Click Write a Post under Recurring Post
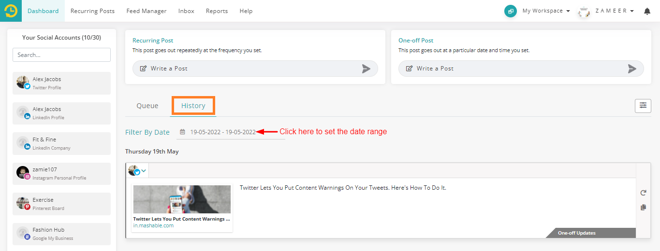This screenshot has width=660, height=251. (255, 69)
